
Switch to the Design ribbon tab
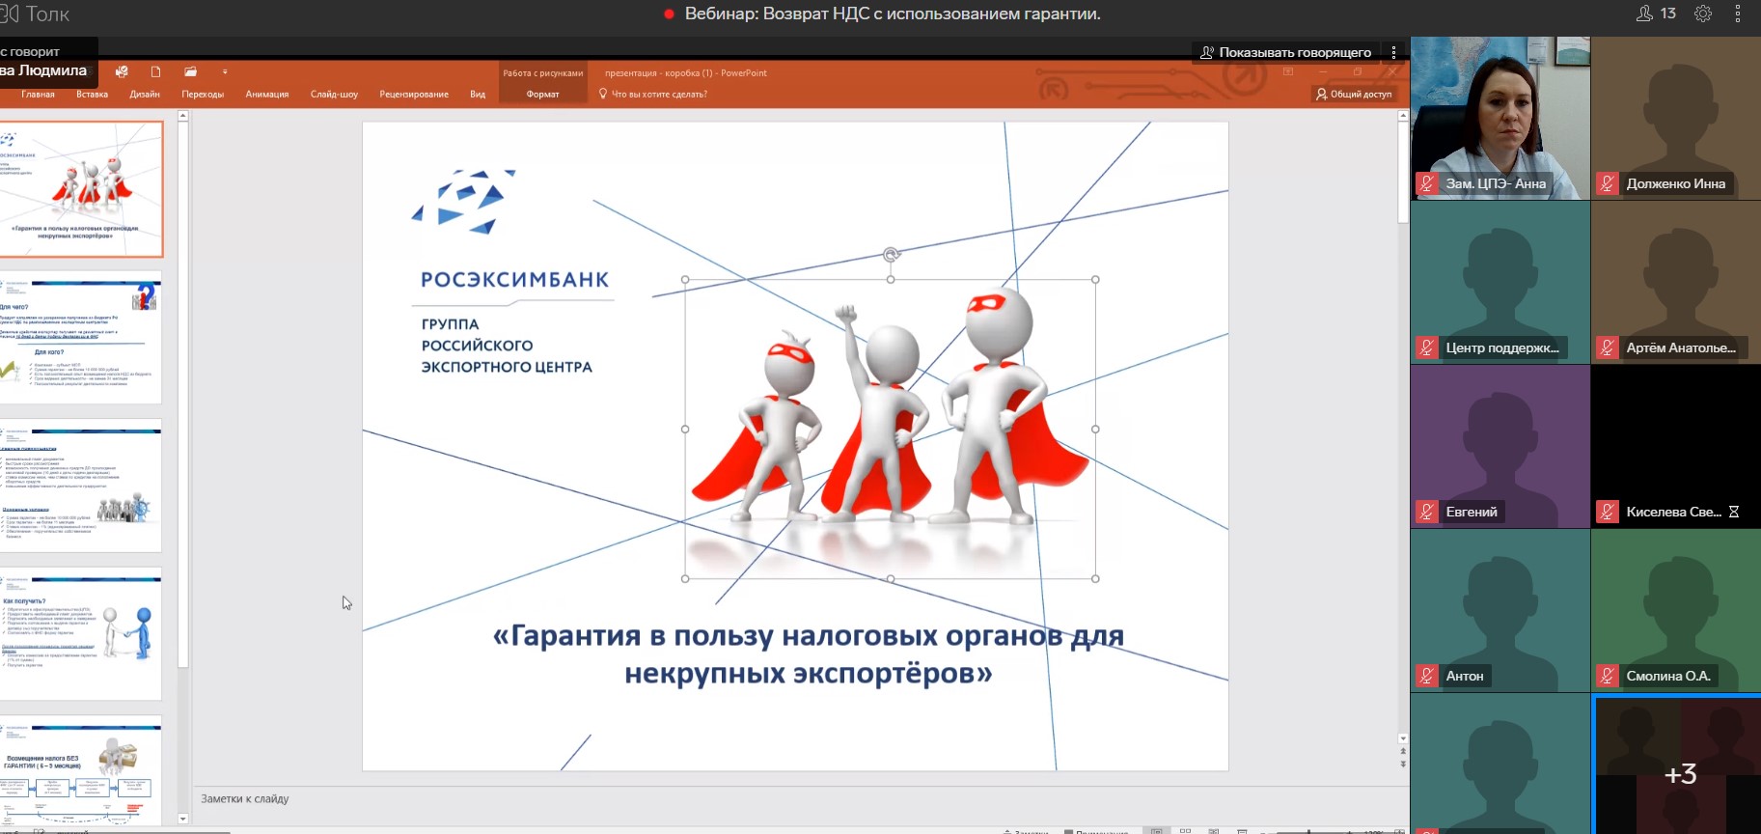pyautogui.click(x=145, y=95)
